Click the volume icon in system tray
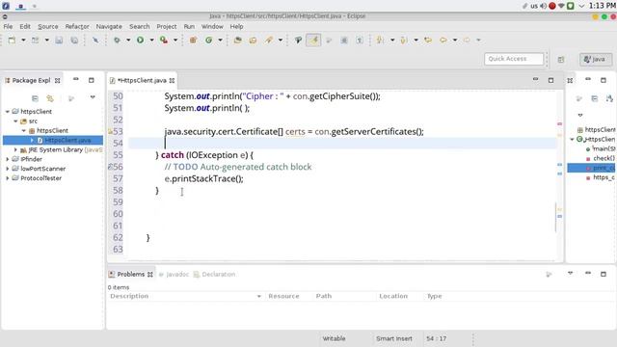Screen dimensions: 617x347 [x=543, y=6]
